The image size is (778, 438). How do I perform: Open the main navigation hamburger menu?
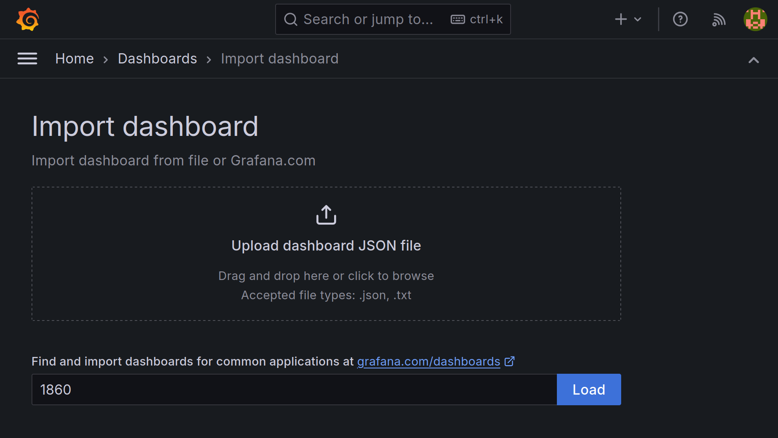(27, 59)
